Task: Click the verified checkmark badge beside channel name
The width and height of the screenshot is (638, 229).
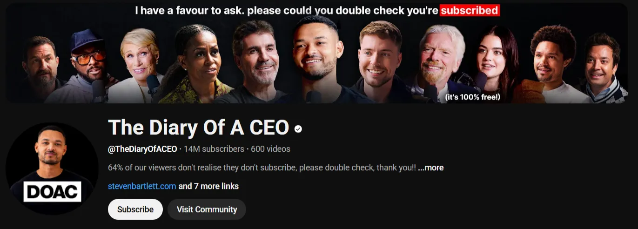Action: coord(298,129)
